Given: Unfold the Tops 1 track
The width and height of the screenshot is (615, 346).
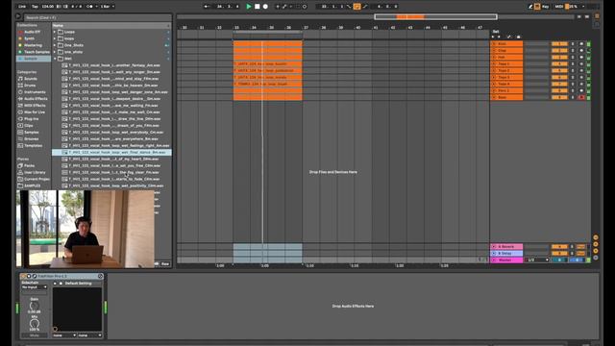Looking at the screenshot, I should click(x=494, y=64).
